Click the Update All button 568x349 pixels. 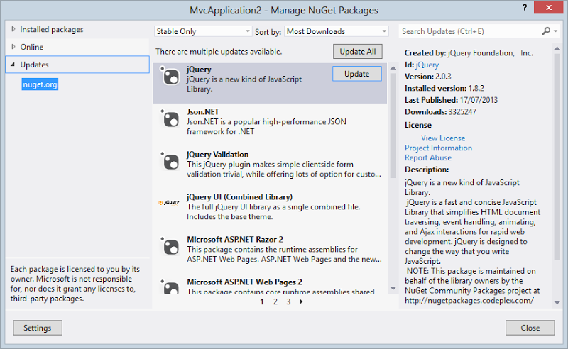[358, 51]
